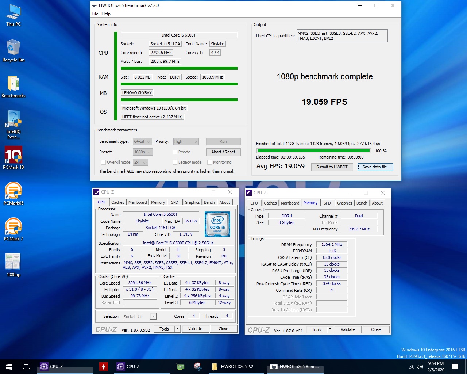Open the File menu in HWBOT

95,14
